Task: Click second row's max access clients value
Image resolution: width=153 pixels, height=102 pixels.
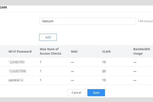Action: click(41, 71)
